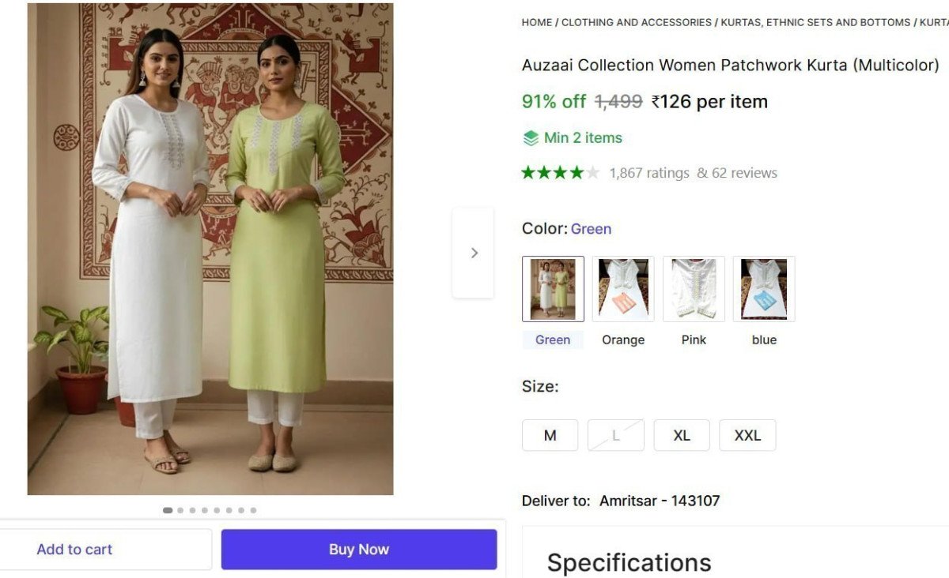The image size is (949, 578).
Task: Click the first image carousel dot
Action: click(x=168, y=510)
